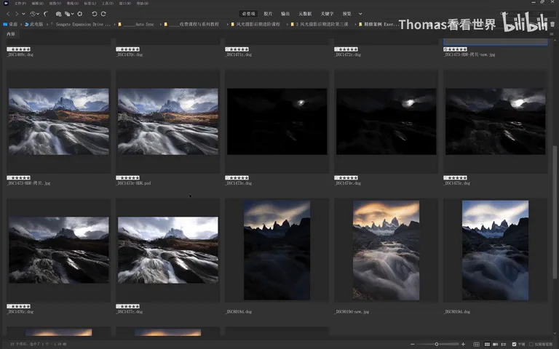Viewport: 559px width, 349px height.
Task: Open the 文件(F) menu
Action: (x=20, y=3)
